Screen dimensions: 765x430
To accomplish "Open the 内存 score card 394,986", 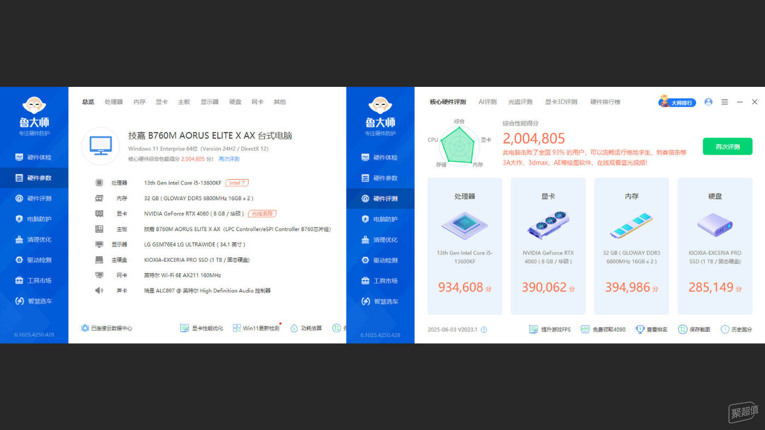I will (x=632, y=246).
